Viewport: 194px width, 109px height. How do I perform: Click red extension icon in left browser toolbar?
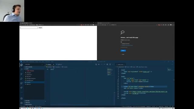coord(81,25)
